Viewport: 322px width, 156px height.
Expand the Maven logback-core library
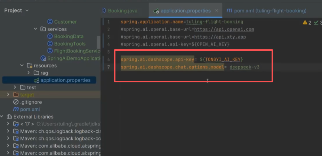coord(8,138)
